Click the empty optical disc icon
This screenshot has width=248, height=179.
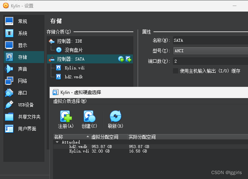(59, 50)
